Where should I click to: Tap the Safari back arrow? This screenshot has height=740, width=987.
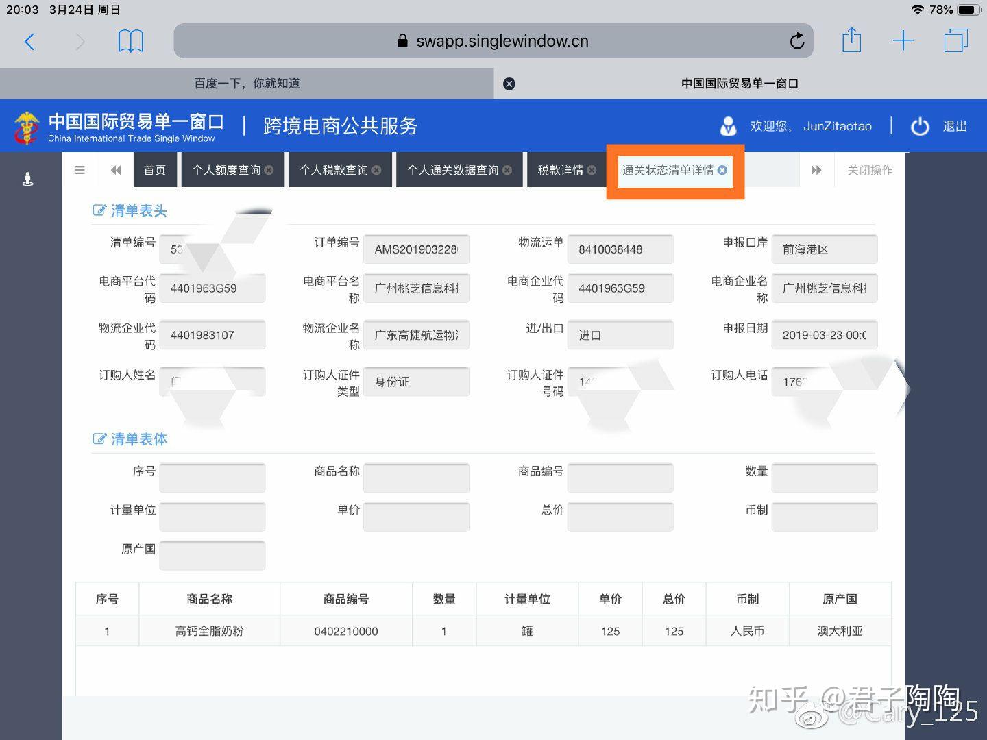tap(29, 42)
